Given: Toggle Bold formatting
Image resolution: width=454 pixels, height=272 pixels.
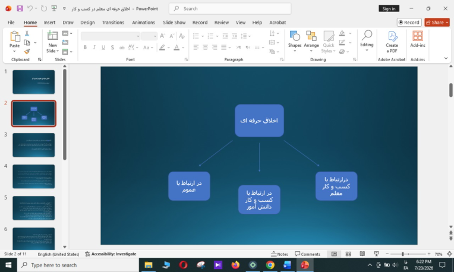Looking at the screenshot, I should pos(85,47).
